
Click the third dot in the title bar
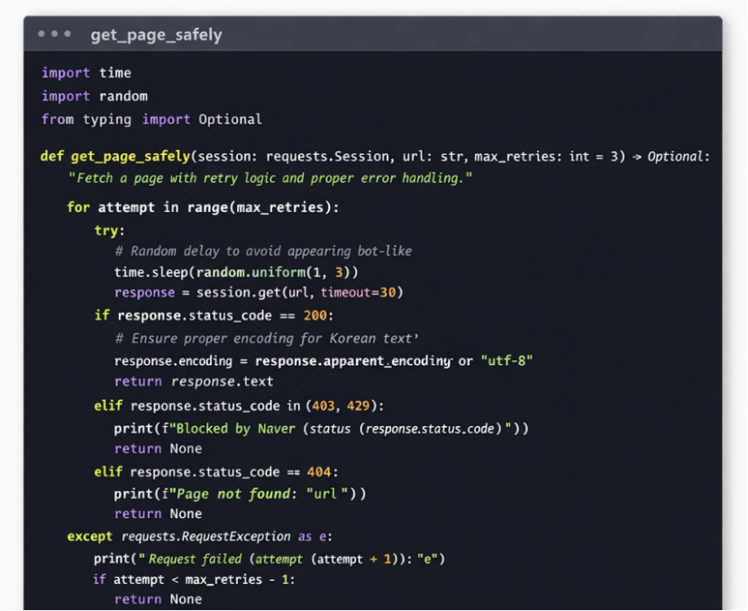(67, 34)
